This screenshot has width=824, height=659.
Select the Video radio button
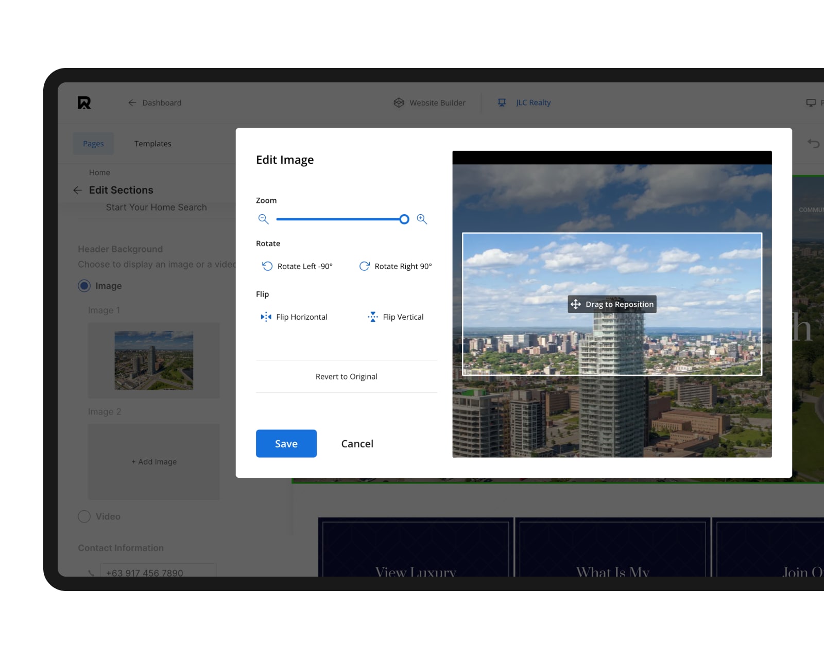(84, 516)
